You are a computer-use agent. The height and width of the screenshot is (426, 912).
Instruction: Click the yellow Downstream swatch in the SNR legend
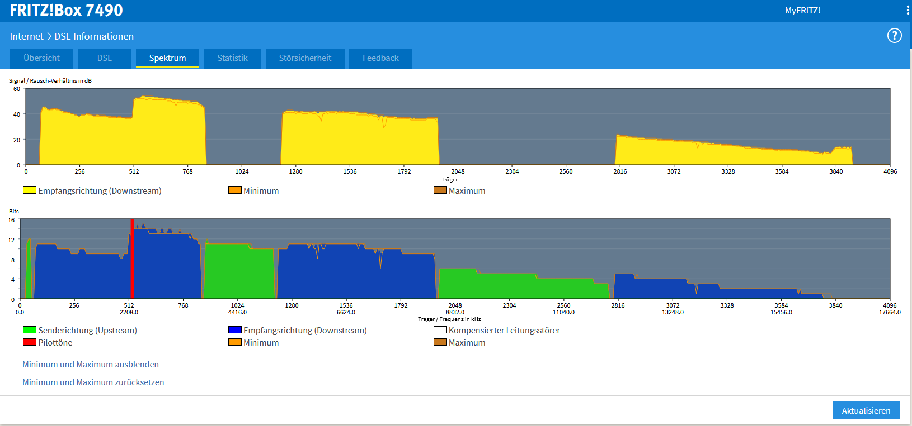tap(30, 190)
